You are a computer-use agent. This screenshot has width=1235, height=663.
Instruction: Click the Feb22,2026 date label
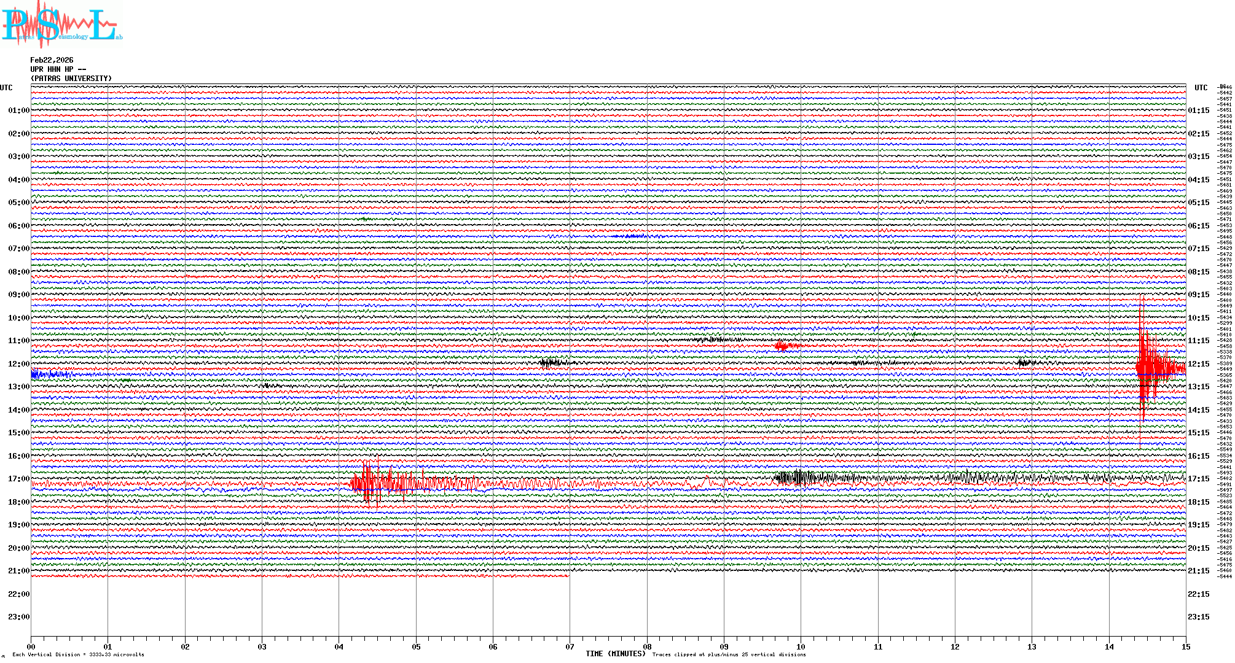[x=52, y=60]
